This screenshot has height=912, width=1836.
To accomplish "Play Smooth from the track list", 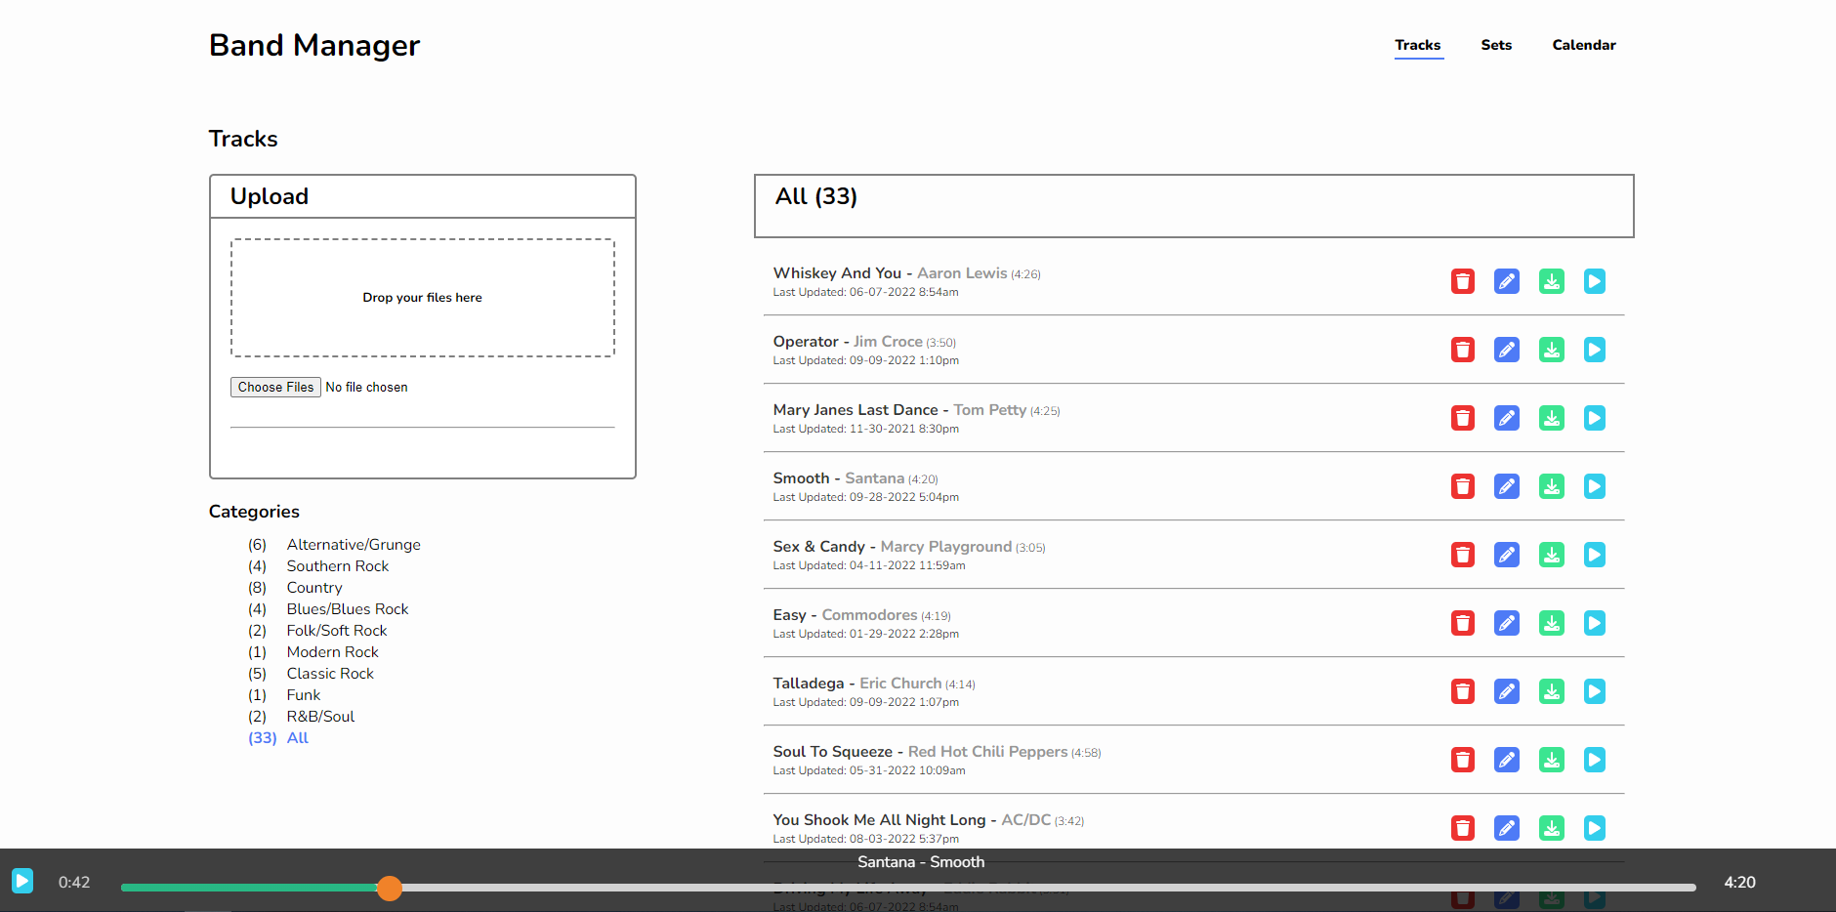I will tap(1595, 486).
